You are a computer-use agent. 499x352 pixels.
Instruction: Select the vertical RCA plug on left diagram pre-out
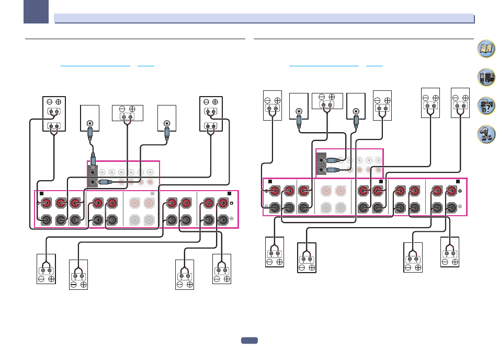pos(93,159)
